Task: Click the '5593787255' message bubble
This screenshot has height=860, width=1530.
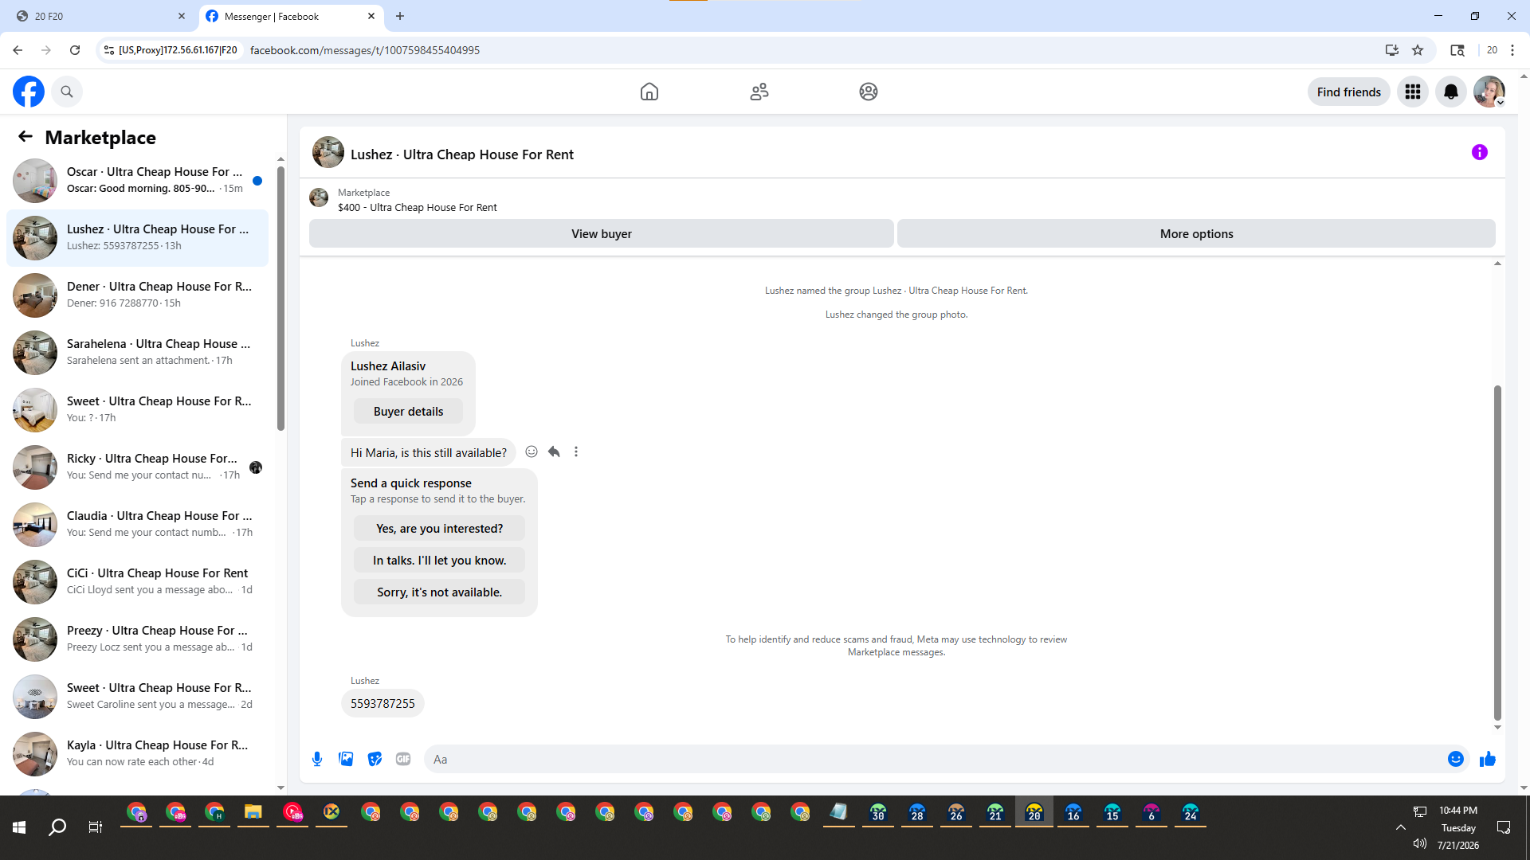Action: [x=382, y=703]
